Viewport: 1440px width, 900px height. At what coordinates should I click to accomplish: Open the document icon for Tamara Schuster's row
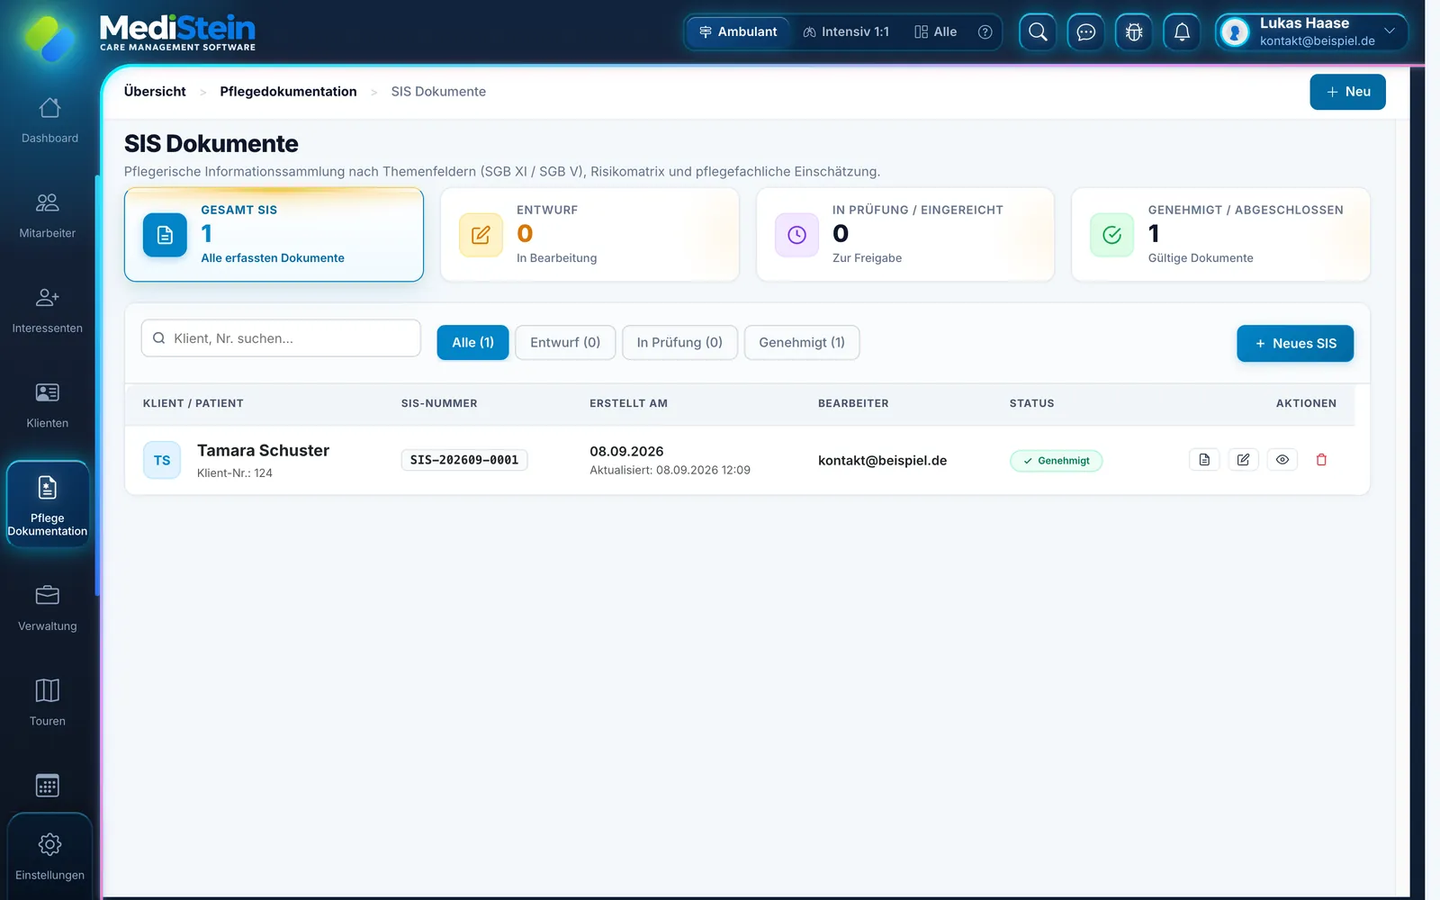(1204, 460)
